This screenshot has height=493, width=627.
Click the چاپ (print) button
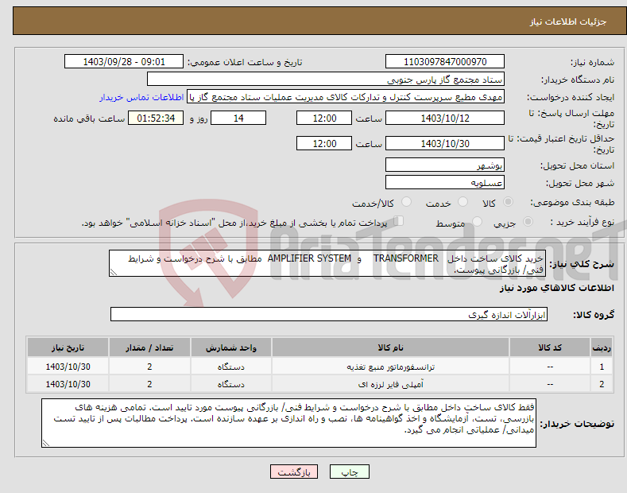[349, 472]
